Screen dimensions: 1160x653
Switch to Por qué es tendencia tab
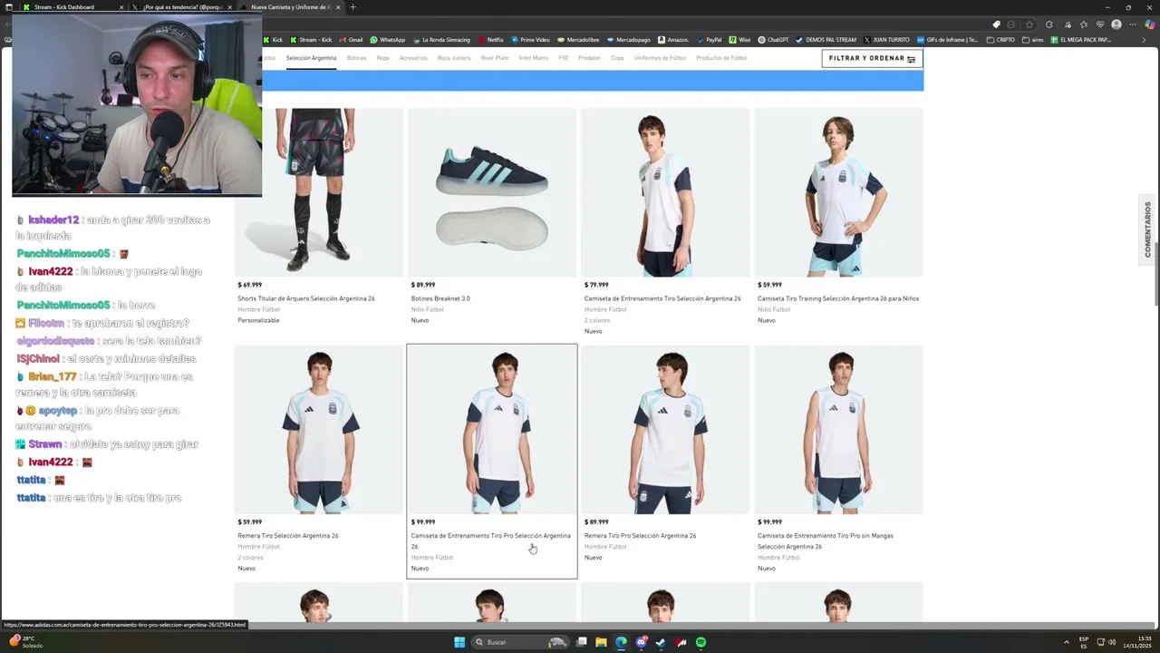point(183,7)
